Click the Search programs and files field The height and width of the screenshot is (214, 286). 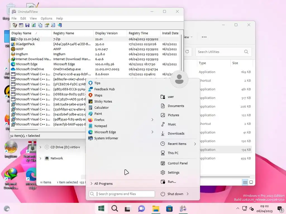pos(122,194)
